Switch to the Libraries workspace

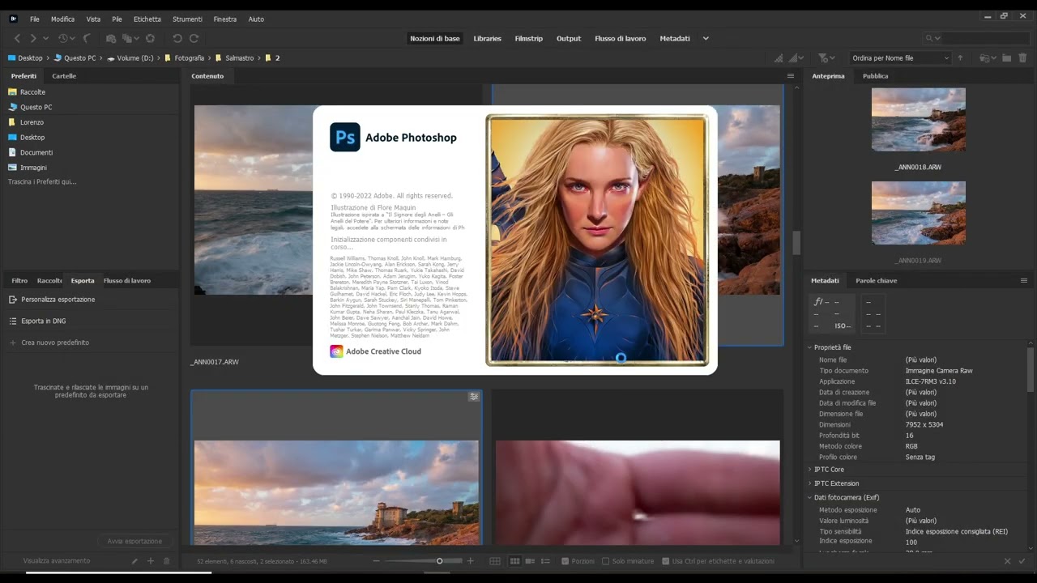tap(488, 38)
